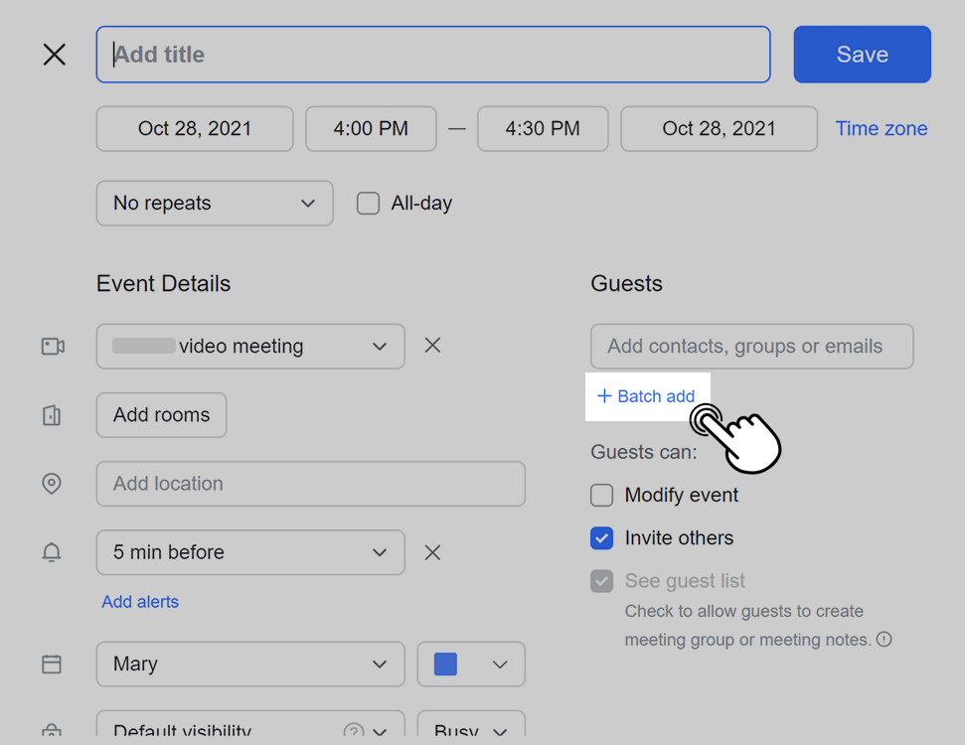Screen dimensions: 965x745
Task: Open the Time zone settings
Action: [881, 128]
